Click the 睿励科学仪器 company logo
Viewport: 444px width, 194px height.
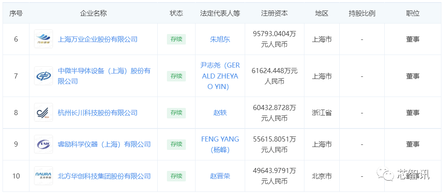[x=43, y=144]
